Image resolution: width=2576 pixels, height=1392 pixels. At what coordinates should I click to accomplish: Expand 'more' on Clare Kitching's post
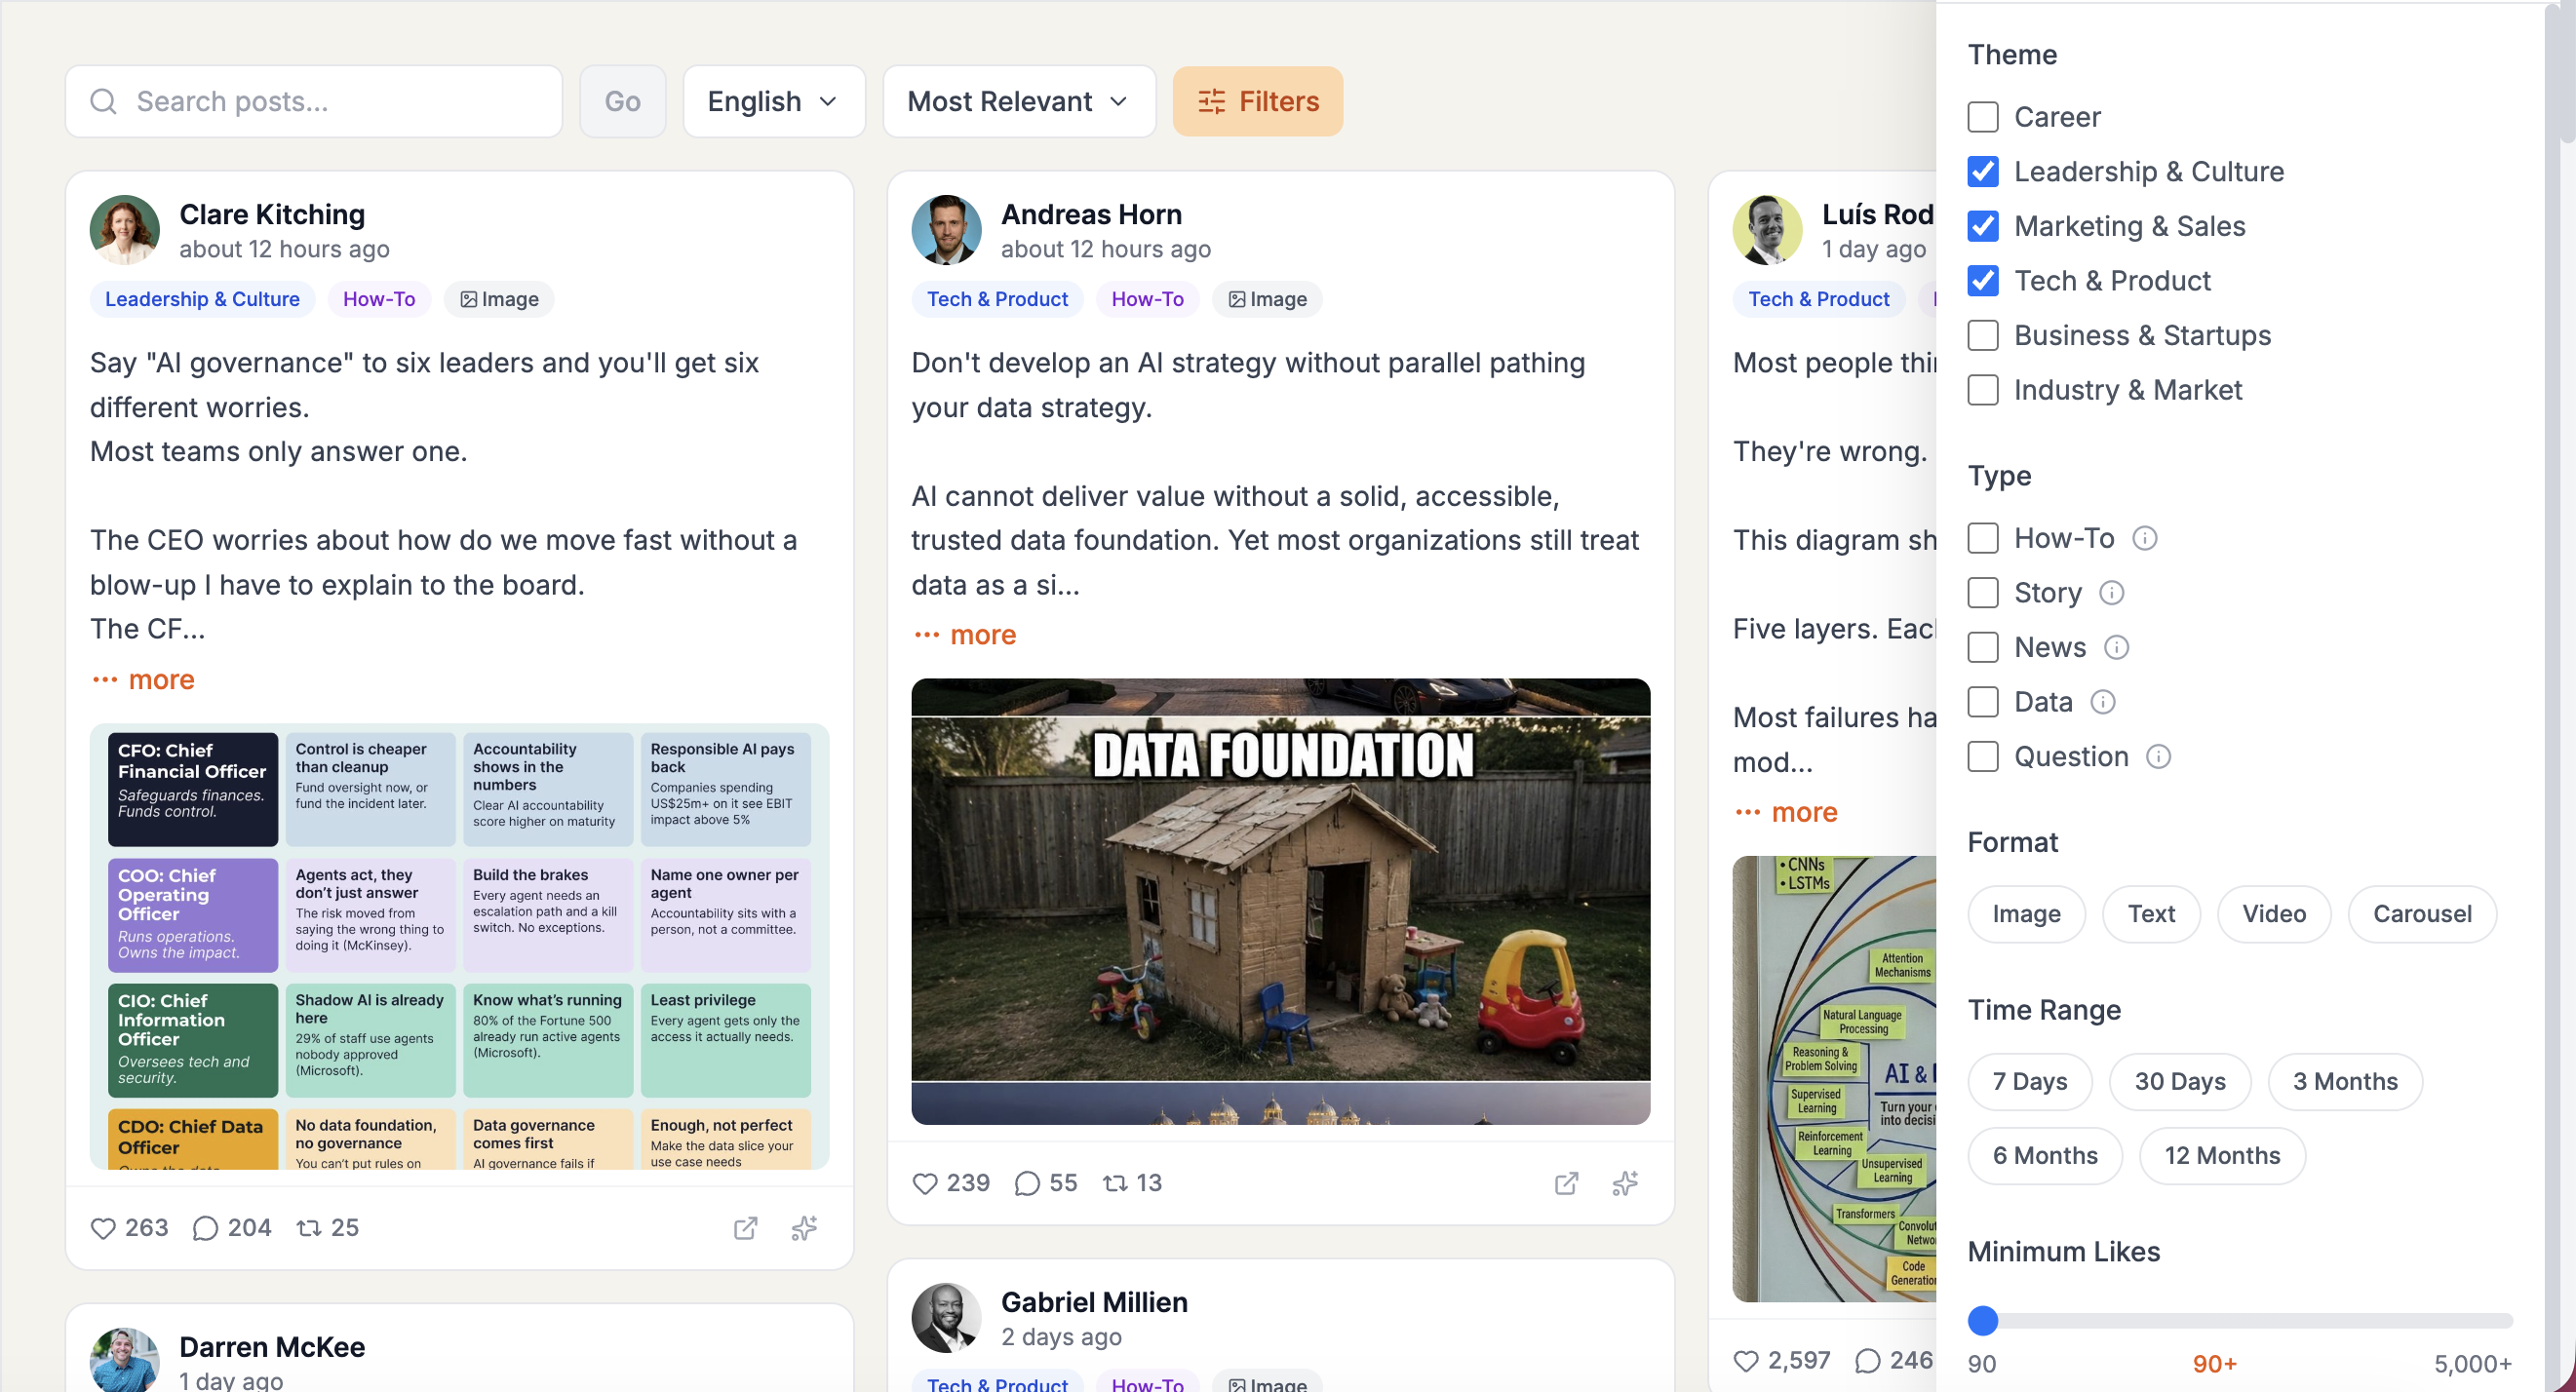coord(144,680)
